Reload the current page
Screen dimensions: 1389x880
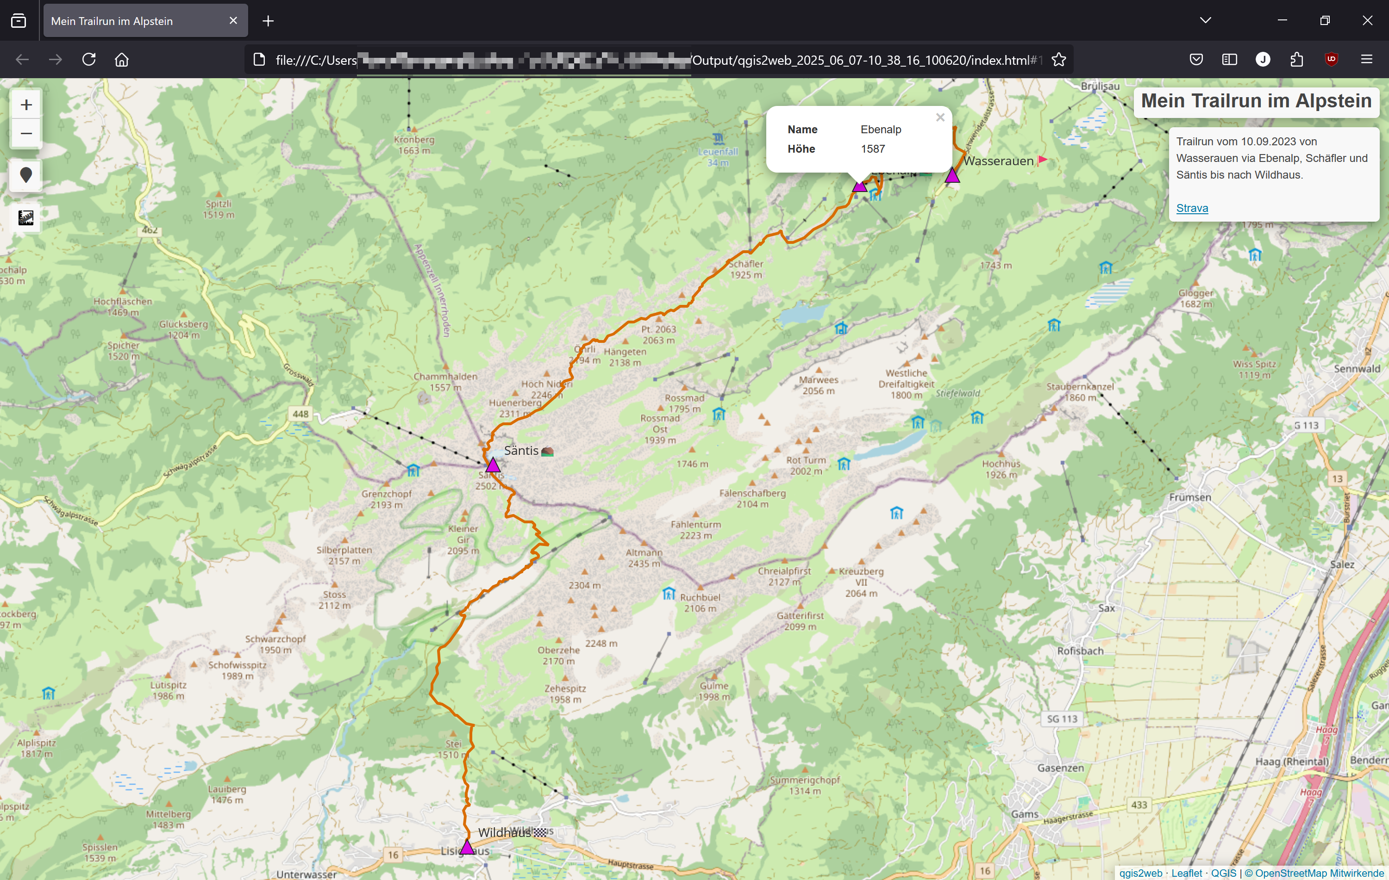click(x=89, y=59)
